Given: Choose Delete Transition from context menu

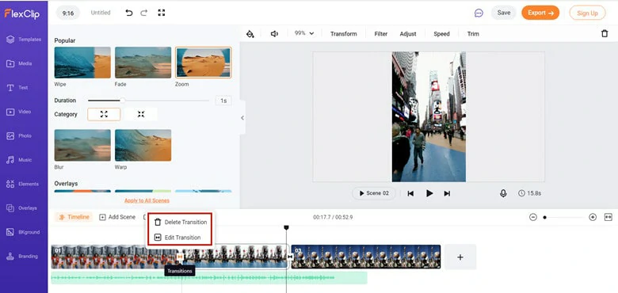Looking at the screenshot, I should (x=181, y=222).
